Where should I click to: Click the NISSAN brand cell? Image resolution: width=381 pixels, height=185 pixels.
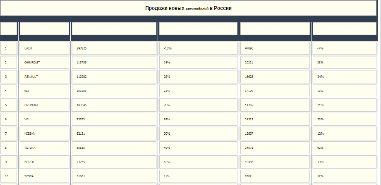[x=44, y=133]
